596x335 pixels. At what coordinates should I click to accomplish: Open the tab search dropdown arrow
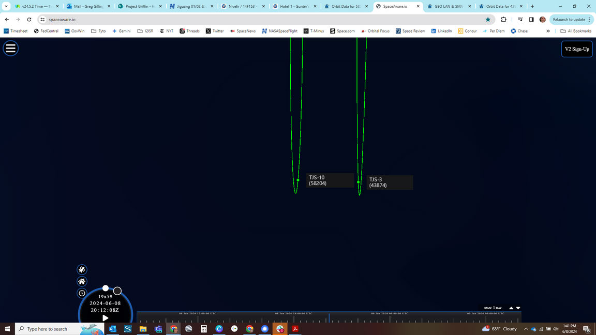coord(6,6)
